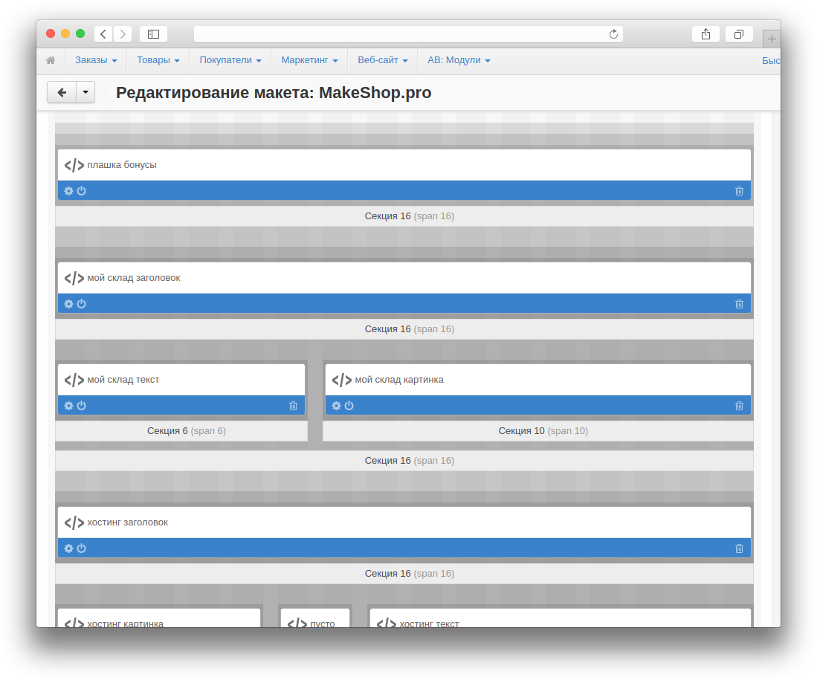Select the плашка бонусы block title

[x=122, y=165]
